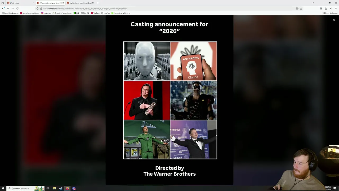Open the sidebar toggle icon
This screenshot has height=191, width=339.
tap(3, 8)
